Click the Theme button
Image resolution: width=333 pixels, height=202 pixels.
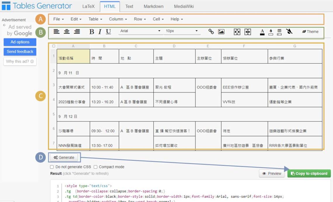pos(310,32)
